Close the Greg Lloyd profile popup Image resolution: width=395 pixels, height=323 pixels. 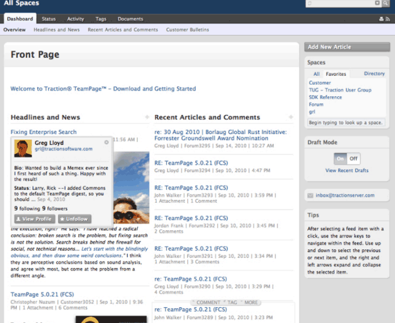click(106, 142)
